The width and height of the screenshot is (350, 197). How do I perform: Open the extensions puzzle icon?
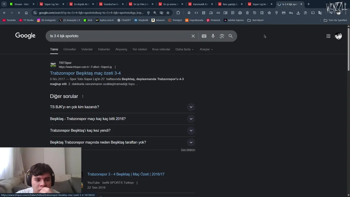coord(178,13)
